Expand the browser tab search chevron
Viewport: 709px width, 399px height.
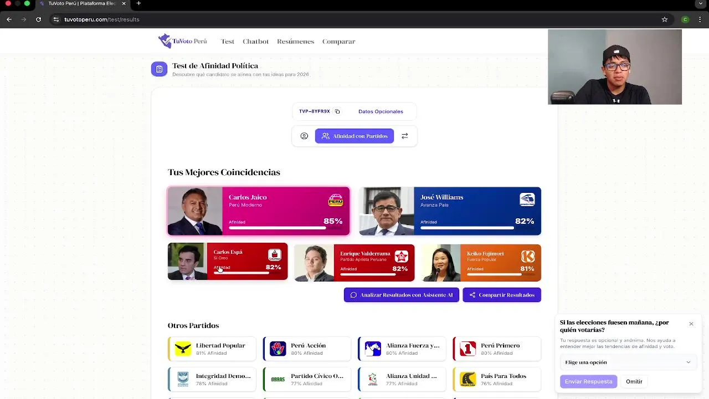point(701,4)
